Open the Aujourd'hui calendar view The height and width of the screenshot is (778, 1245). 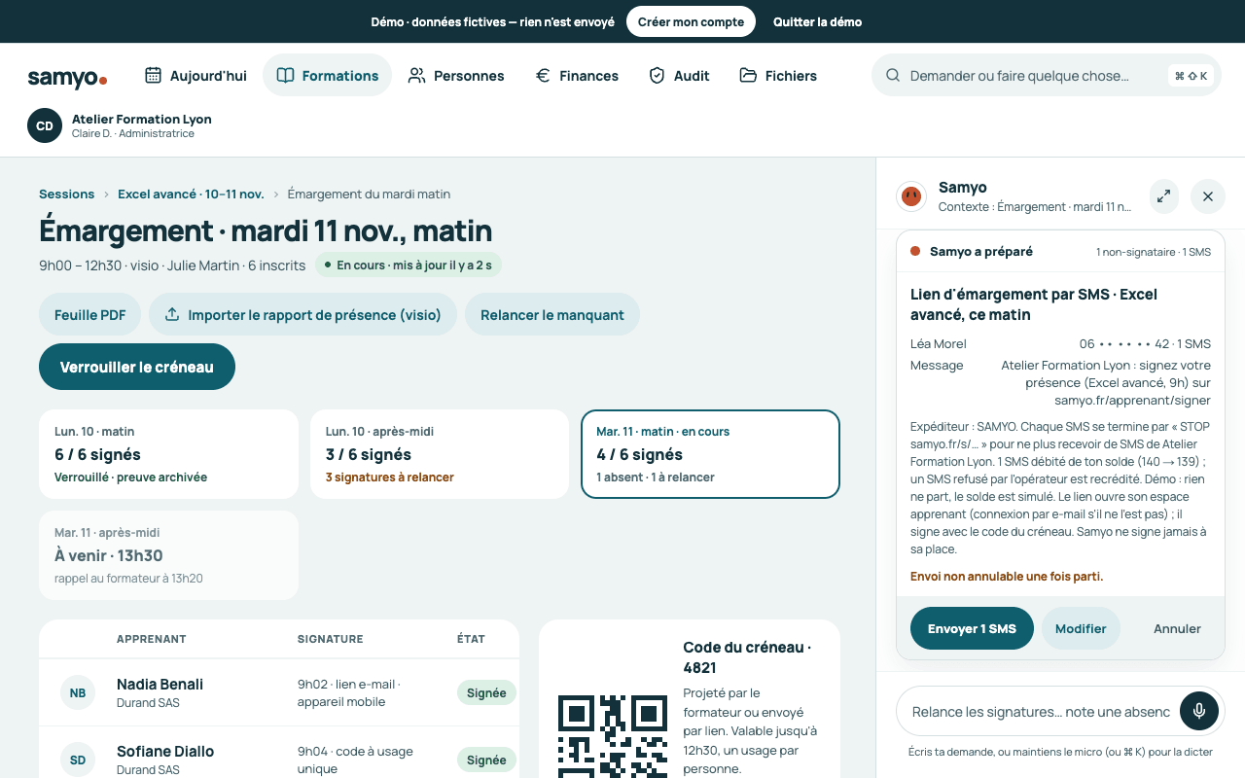click(196, 75)
